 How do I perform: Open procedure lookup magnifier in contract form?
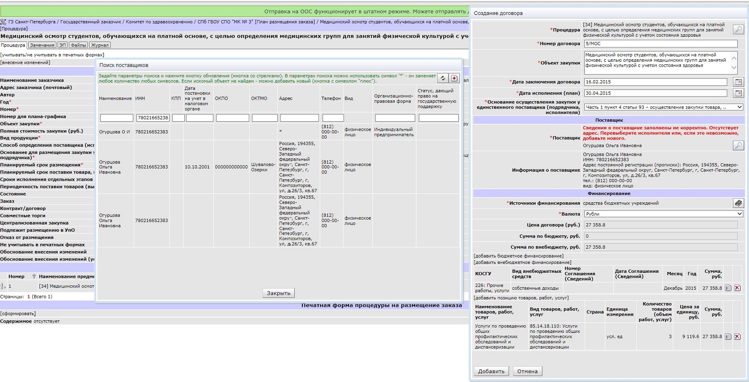[738, 30]
